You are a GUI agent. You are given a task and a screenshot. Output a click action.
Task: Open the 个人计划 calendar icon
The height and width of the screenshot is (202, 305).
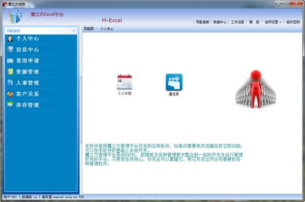click(x=125, y=82)
